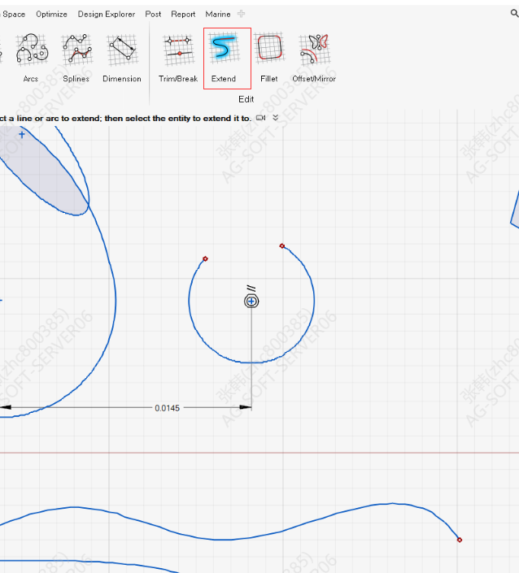Select the Fillet tool
519x573 pixels.
(x=269, y=50)
